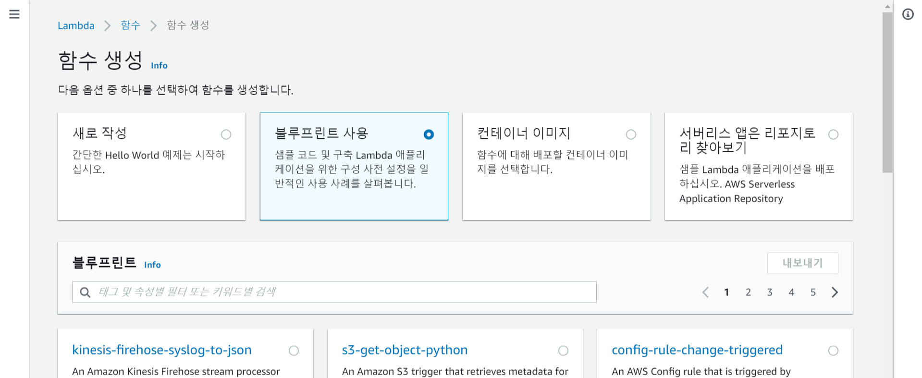
Task: Open s3-get-object-python blueprint title
Action: pos(405,350)
